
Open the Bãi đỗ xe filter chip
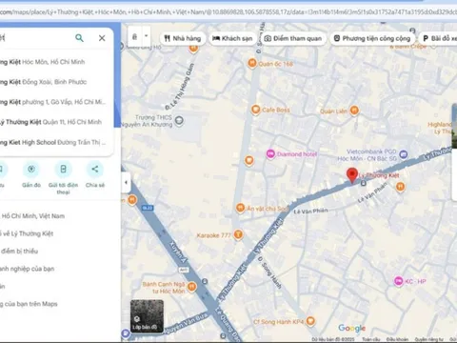click(439, 38)
